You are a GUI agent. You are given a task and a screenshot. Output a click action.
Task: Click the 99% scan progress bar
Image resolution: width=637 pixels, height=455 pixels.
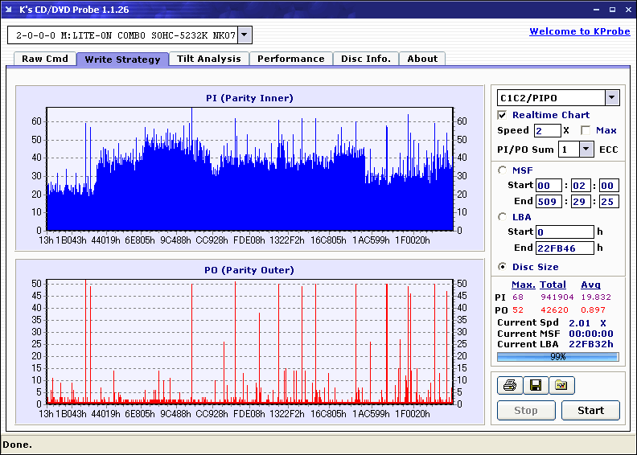557,356
